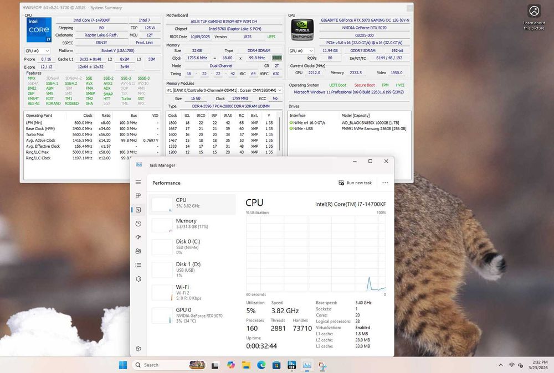Viewport: 554px width, 373px height.
Task: Select Memory in Task Manager performance list
Action: point(192,225)
